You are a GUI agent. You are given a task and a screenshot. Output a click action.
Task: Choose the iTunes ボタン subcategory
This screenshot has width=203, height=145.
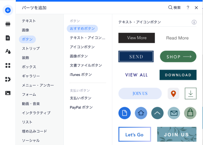click(81, 75)
